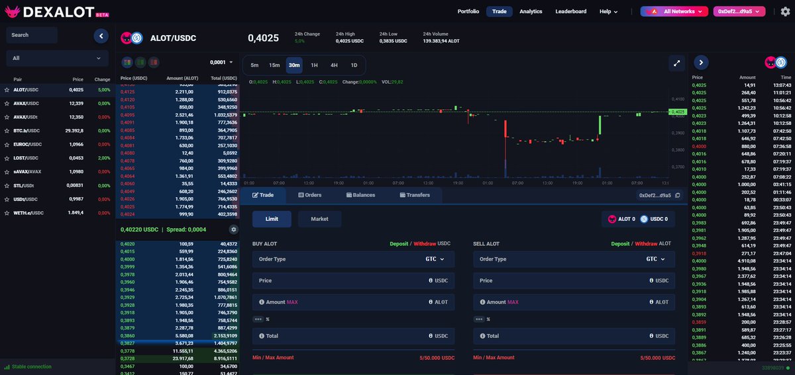795x375 pixels.
Task: Click MAX in Buy ALOT amount
Action: (x=292, y=302)
